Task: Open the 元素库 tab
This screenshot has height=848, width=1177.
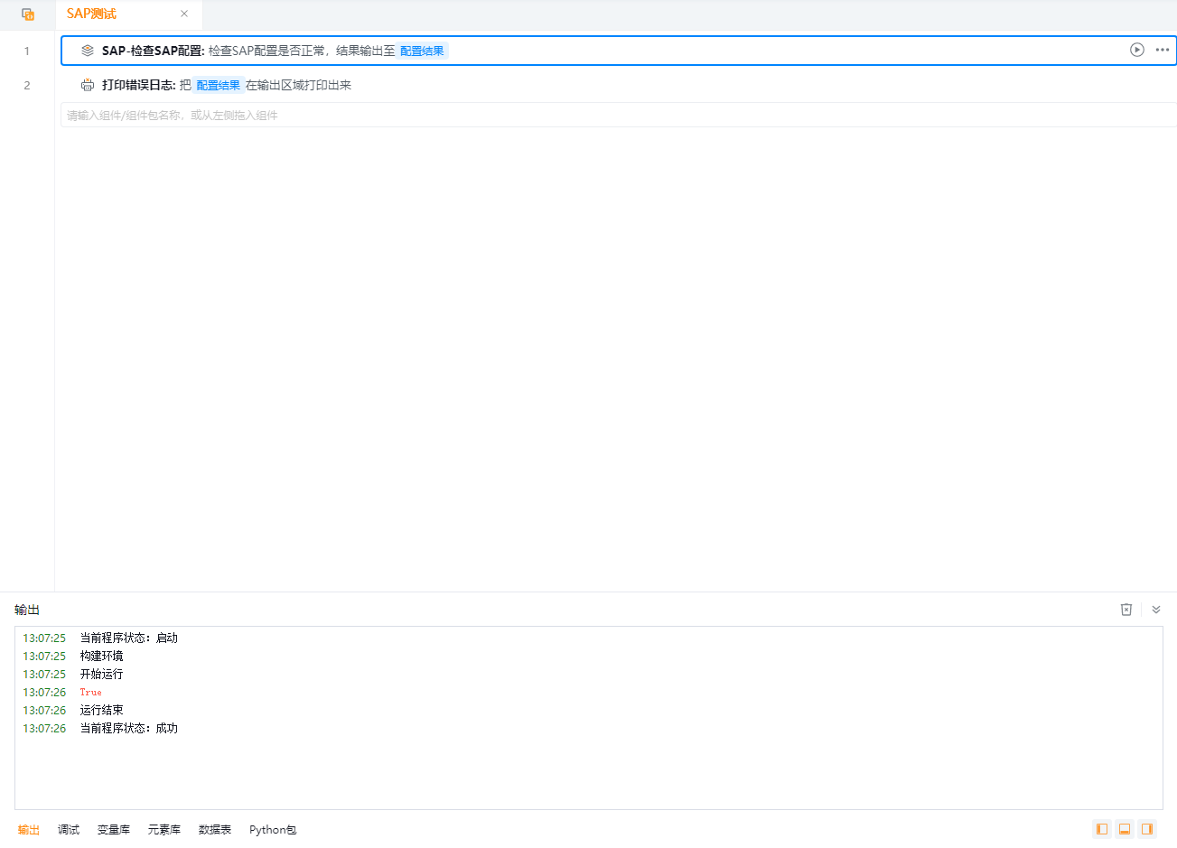Action: pos(164,830)
